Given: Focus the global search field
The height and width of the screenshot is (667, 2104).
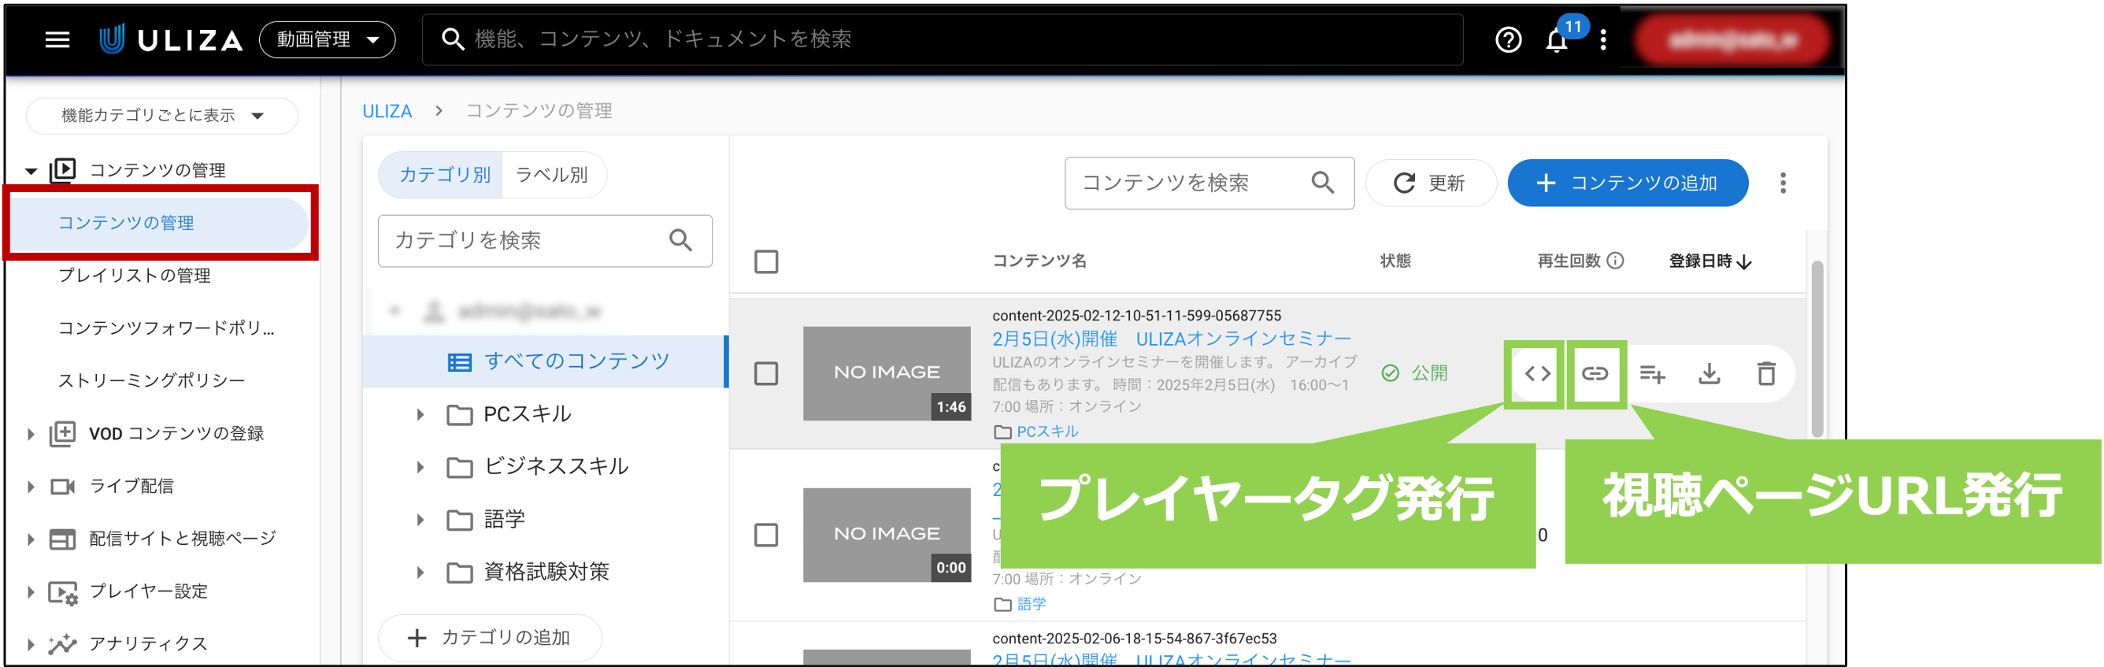Looking at the screenshot, I should tap(942, 39).
